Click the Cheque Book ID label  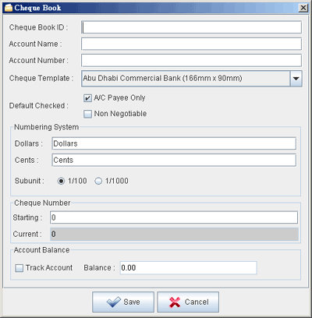pyautogui.click(x=38, y=27)
